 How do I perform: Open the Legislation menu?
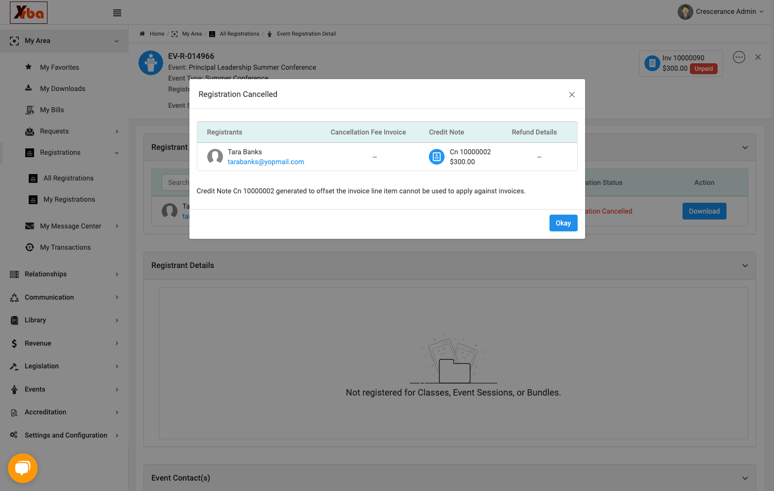tap(64, 366)
